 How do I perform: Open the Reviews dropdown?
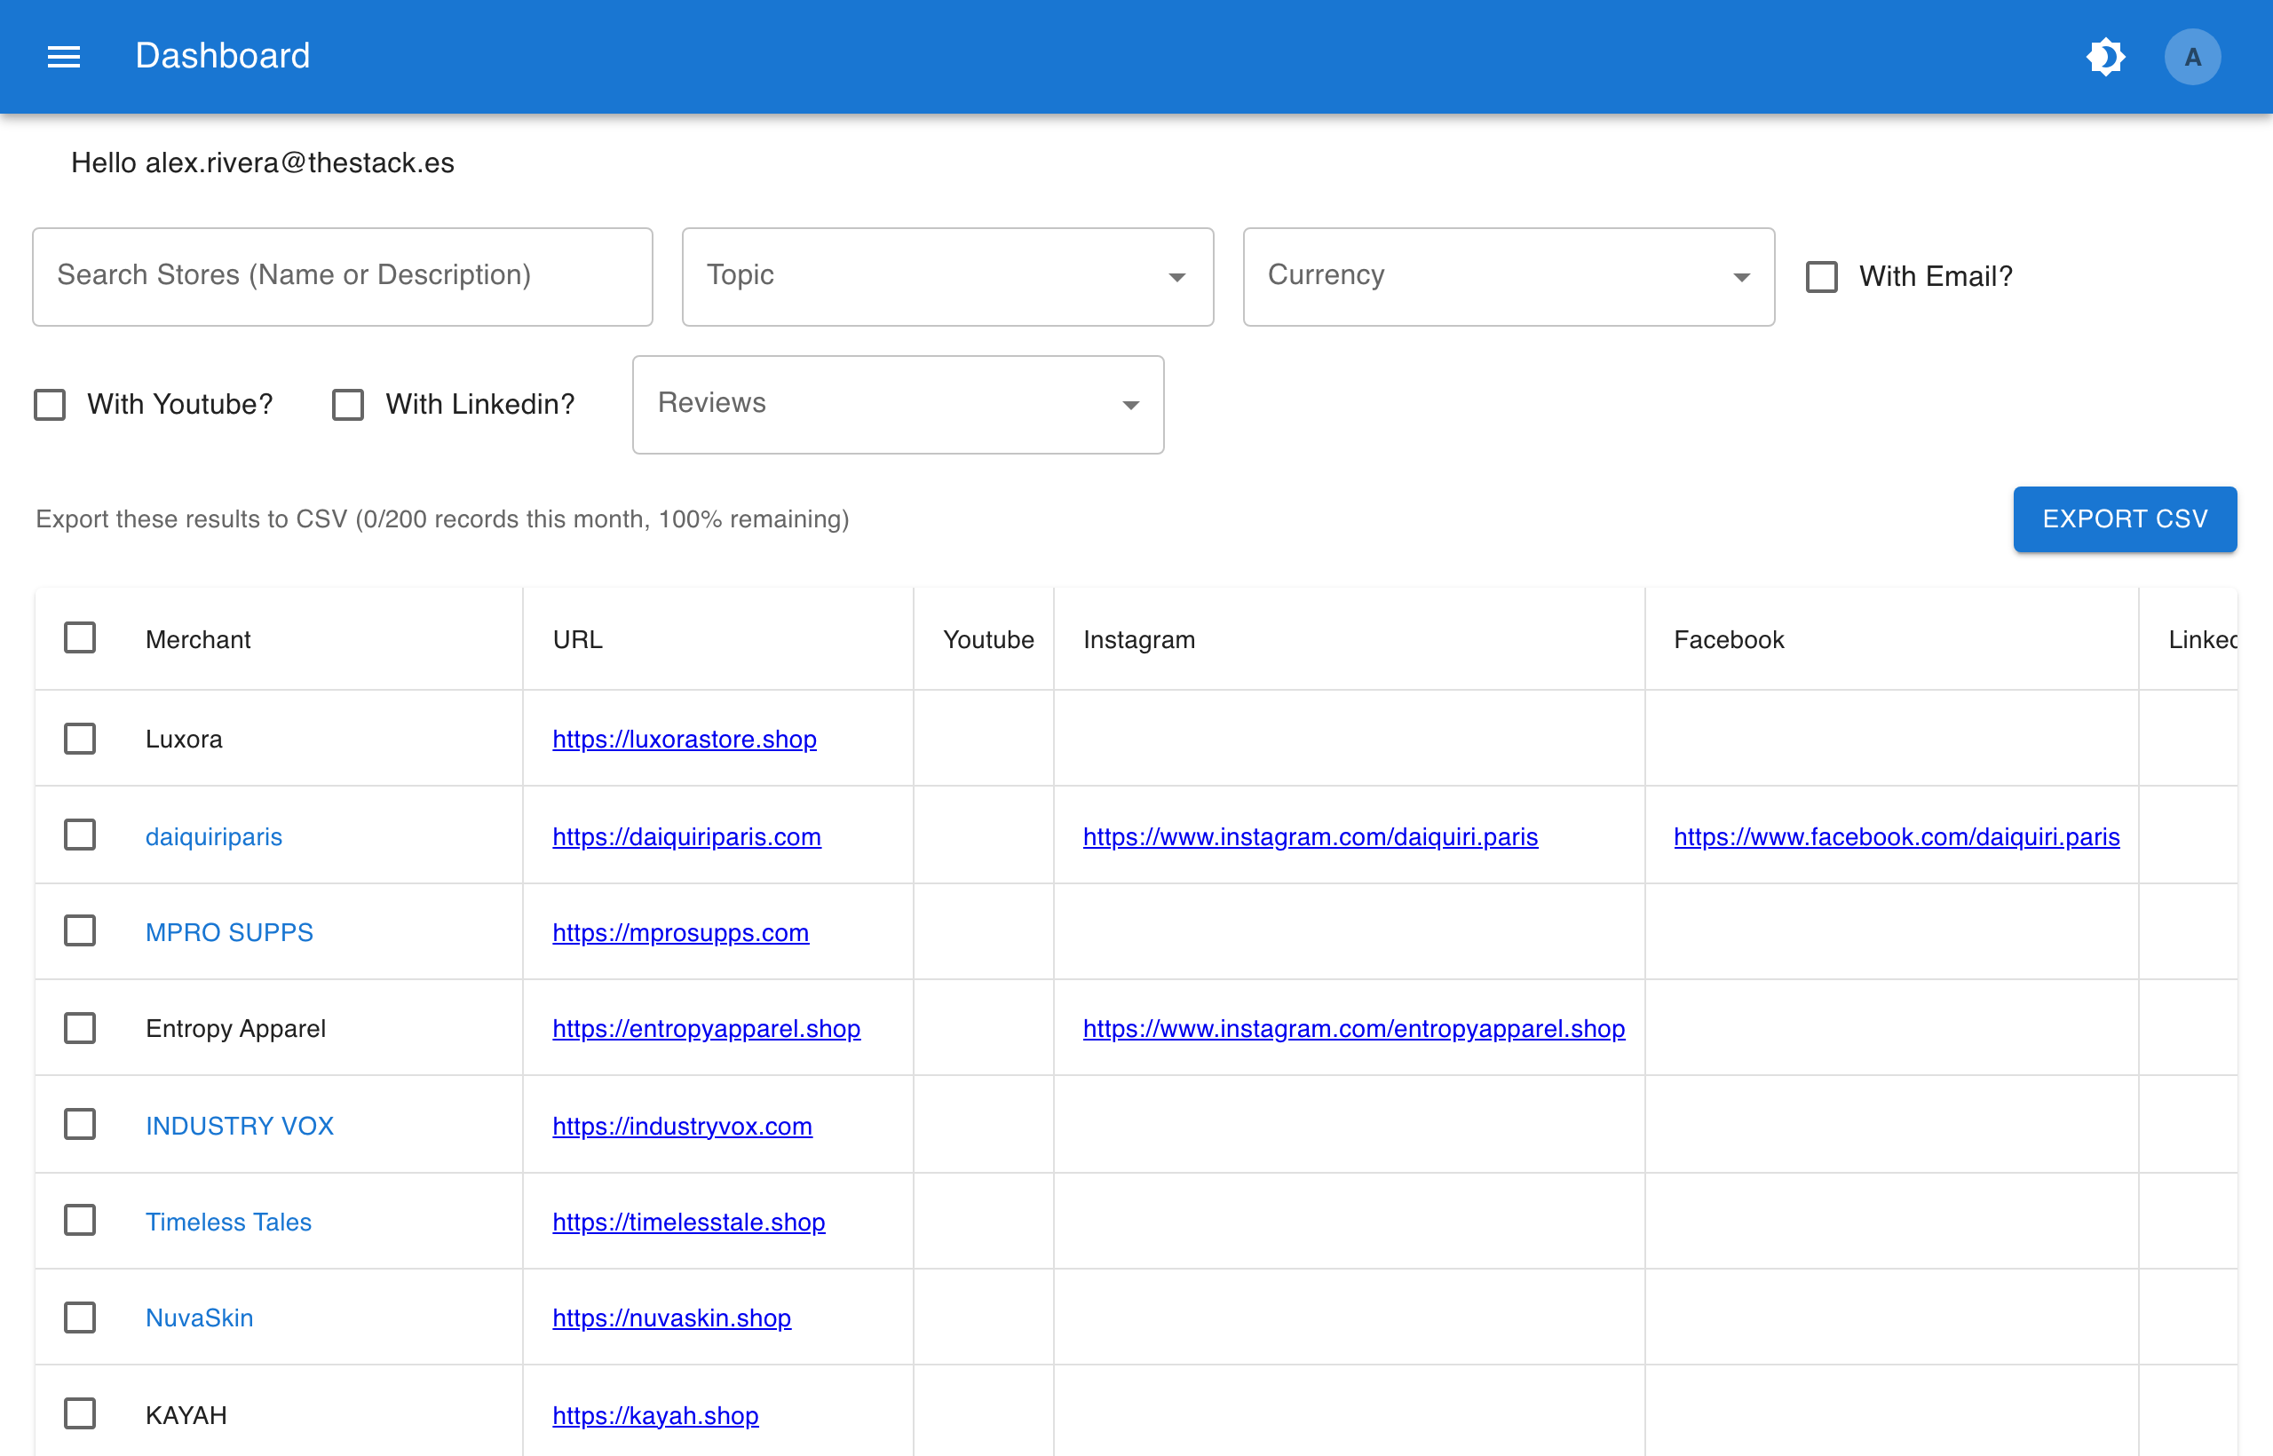(x=898, y=405)
